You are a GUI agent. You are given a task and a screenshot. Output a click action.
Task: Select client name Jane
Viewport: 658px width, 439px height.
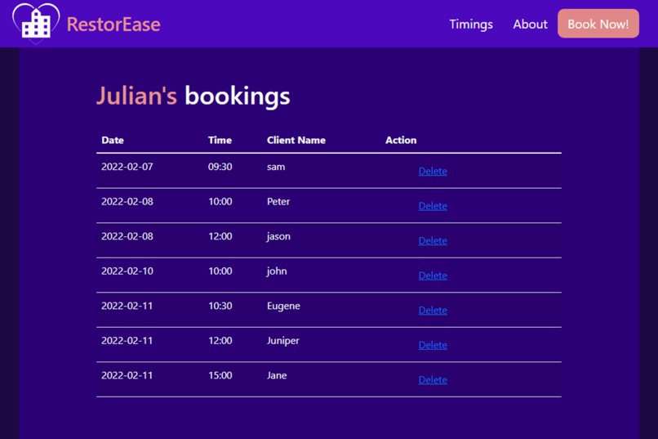[x=277, y=375]
